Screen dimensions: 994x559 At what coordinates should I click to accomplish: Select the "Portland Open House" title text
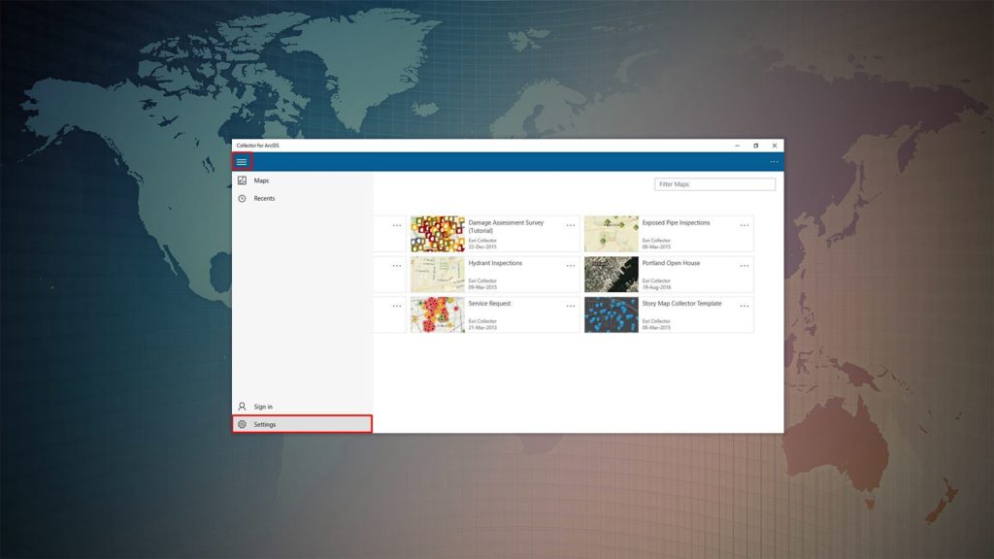671,263
